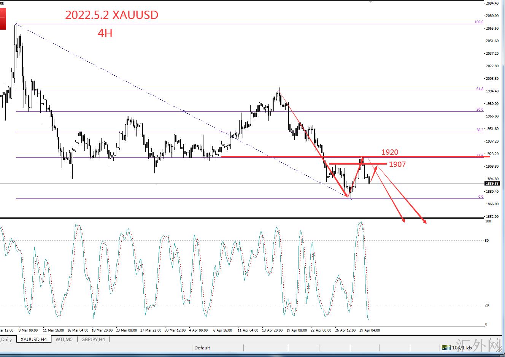The image size is (505, 357).
Task: Switch to the Daily chart tab
Action: point(7,339)
